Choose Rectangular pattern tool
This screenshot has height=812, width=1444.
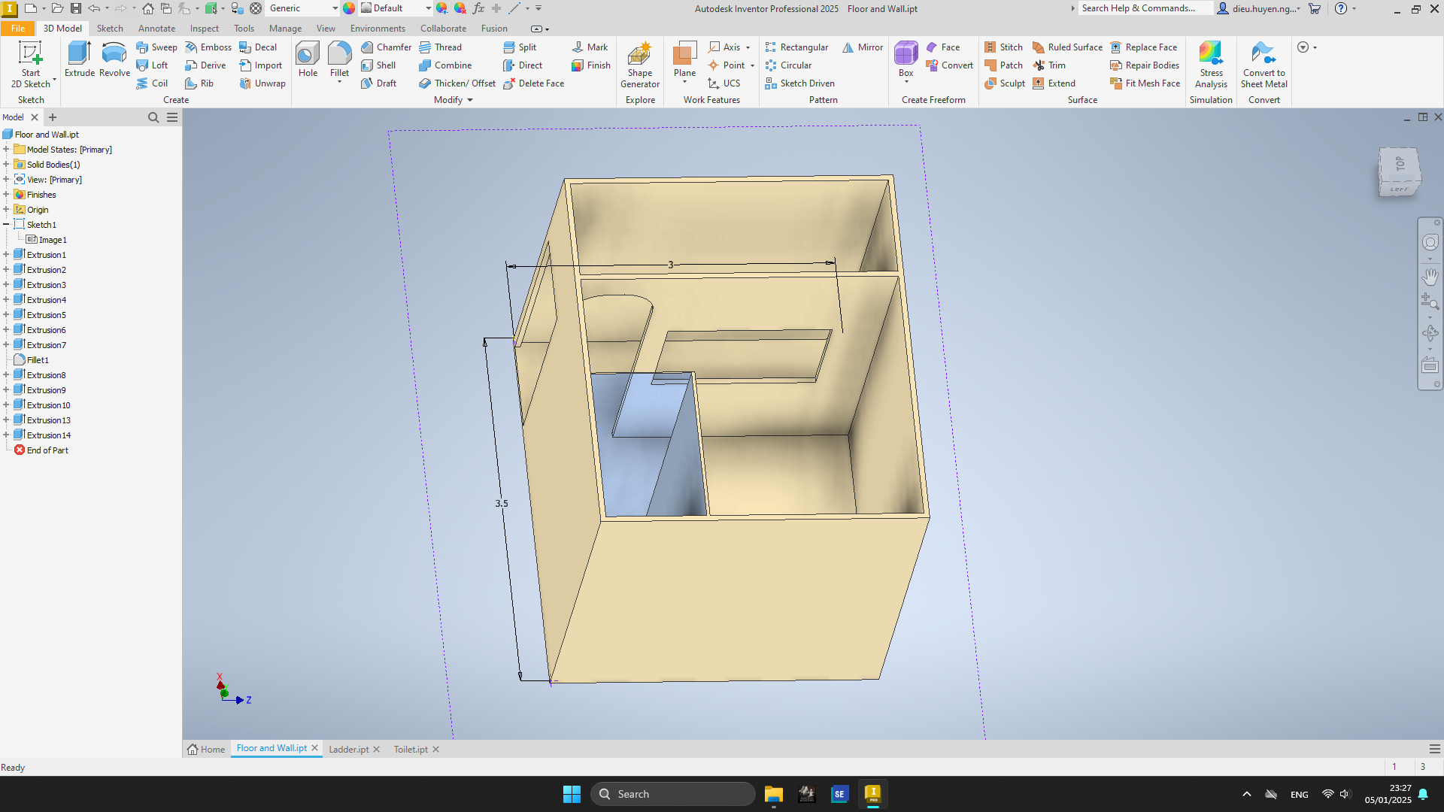click(796, 47)
